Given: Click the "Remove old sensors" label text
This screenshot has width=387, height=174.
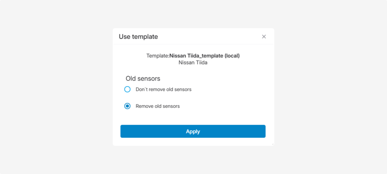Looking at the screenshot, I should pyautogui.click(x=158, y=106).
